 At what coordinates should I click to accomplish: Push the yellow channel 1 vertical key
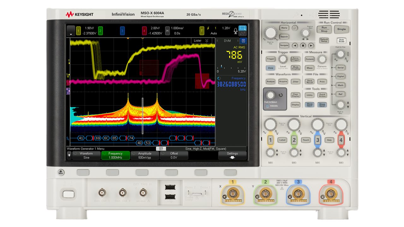pyautogui.click(x=270, y=140)
